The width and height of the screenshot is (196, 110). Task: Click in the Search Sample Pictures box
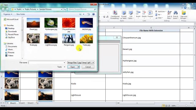[x=81, y=9]
